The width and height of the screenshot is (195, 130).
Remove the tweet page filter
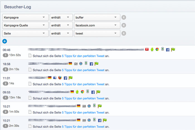pyautogui.click(x=124, y=33)
